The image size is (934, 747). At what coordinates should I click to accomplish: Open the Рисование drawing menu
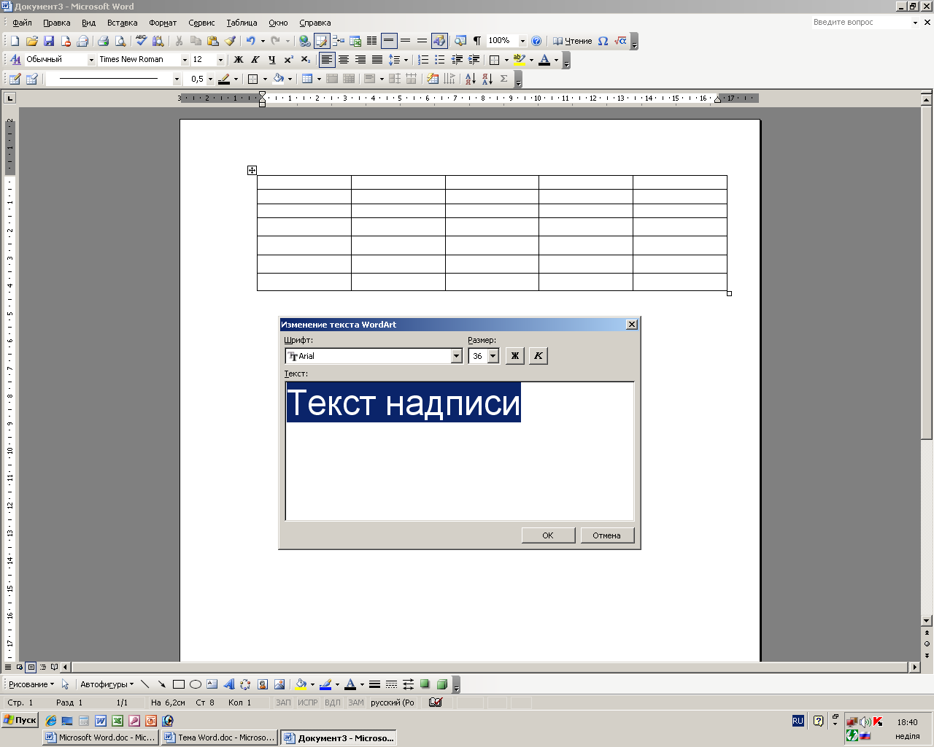pos(31,684)
